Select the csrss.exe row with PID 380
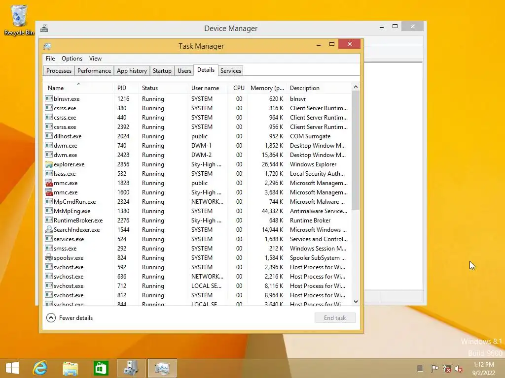The image size is (505, 378). 197,108
